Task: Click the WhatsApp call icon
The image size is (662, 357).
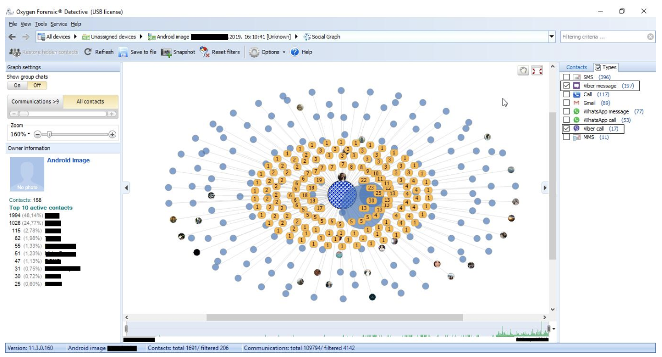Action: tap(577, 120)
